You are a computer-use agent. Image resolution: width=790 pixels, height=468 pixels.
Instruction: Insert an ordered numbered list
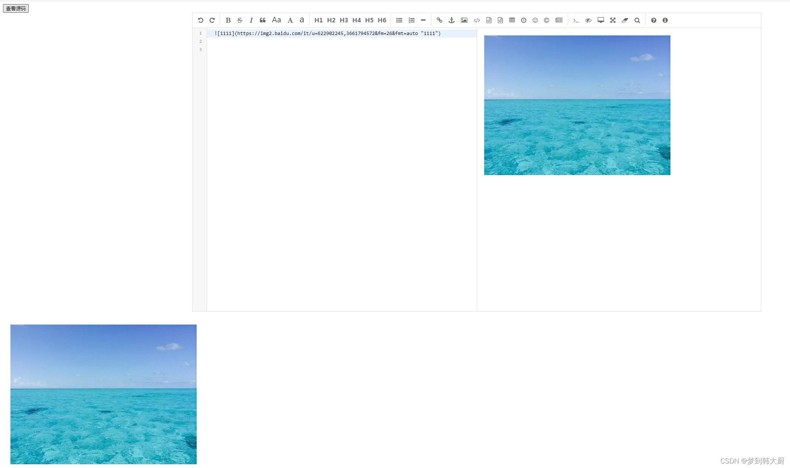[x=411, y=20]
